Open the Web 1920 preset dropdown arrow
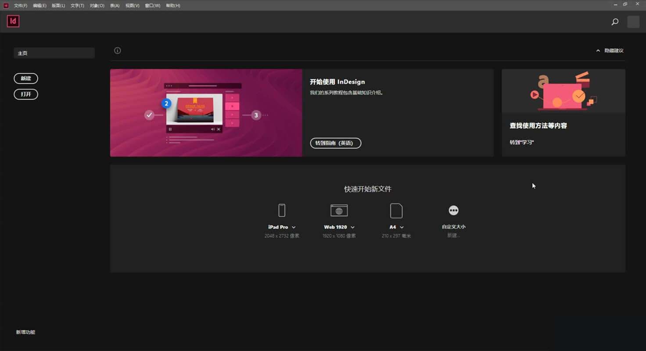The height and width of the screenshot is (351, 646). click(x=352, y=227)
